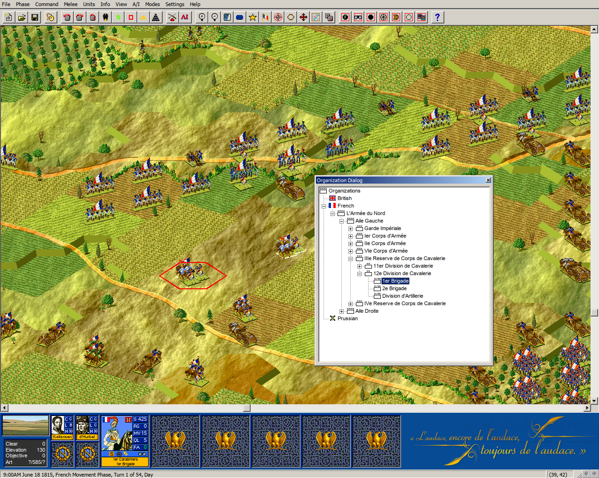The width and height of the screenshot is (599, 478).
Task: Select Division d'Artillerie in the tree
Action: click(x=402, y=296)
